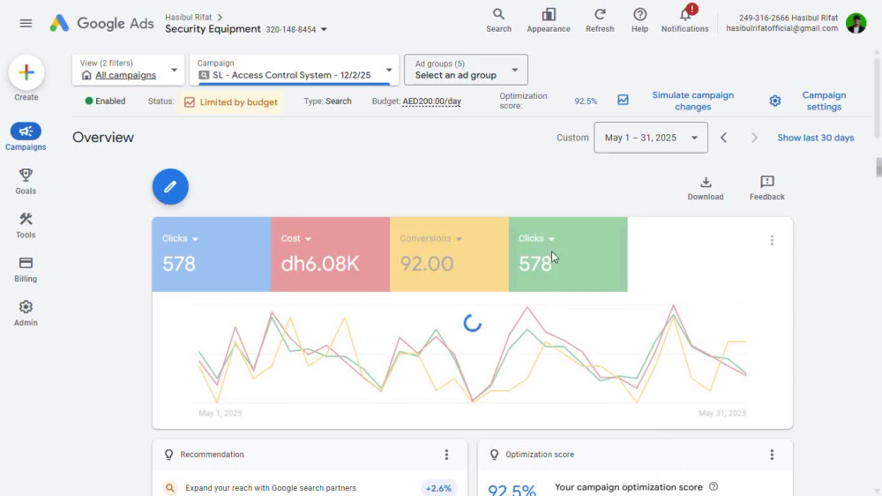Click the optimization score help icon
The image size is (882, 496).
pyautogui.click(x=714, y=486)
